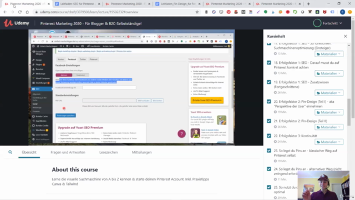Click the trash can extension icon

tap(206, 12)
